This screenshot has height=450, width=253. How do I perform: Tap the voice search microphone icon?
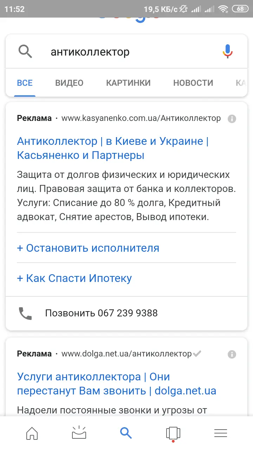click(227, 52)
